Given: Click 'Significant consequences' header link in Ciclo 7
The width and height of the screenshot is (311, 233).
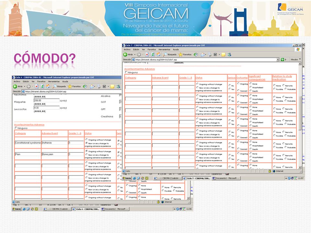Looking at the screenshot, I should pos(257,78).
